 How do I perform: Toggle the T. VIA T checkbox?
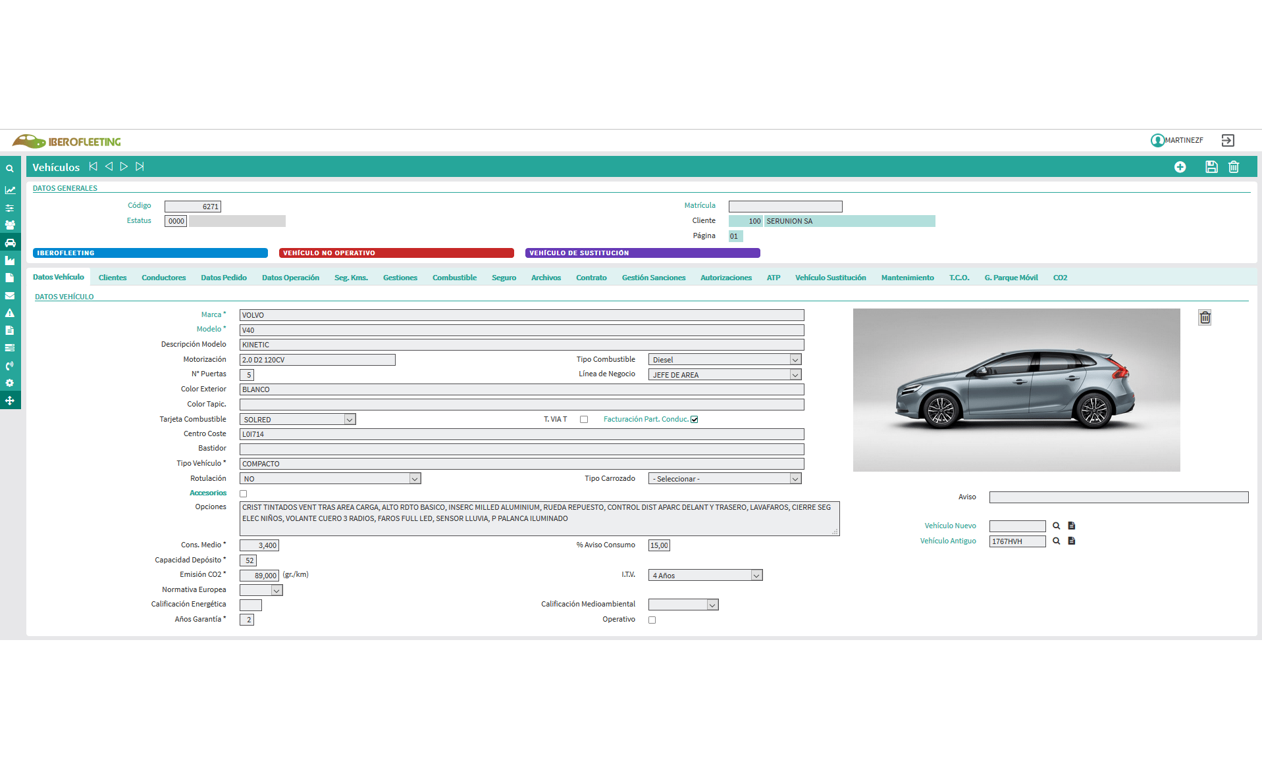[x=584, y=420]
